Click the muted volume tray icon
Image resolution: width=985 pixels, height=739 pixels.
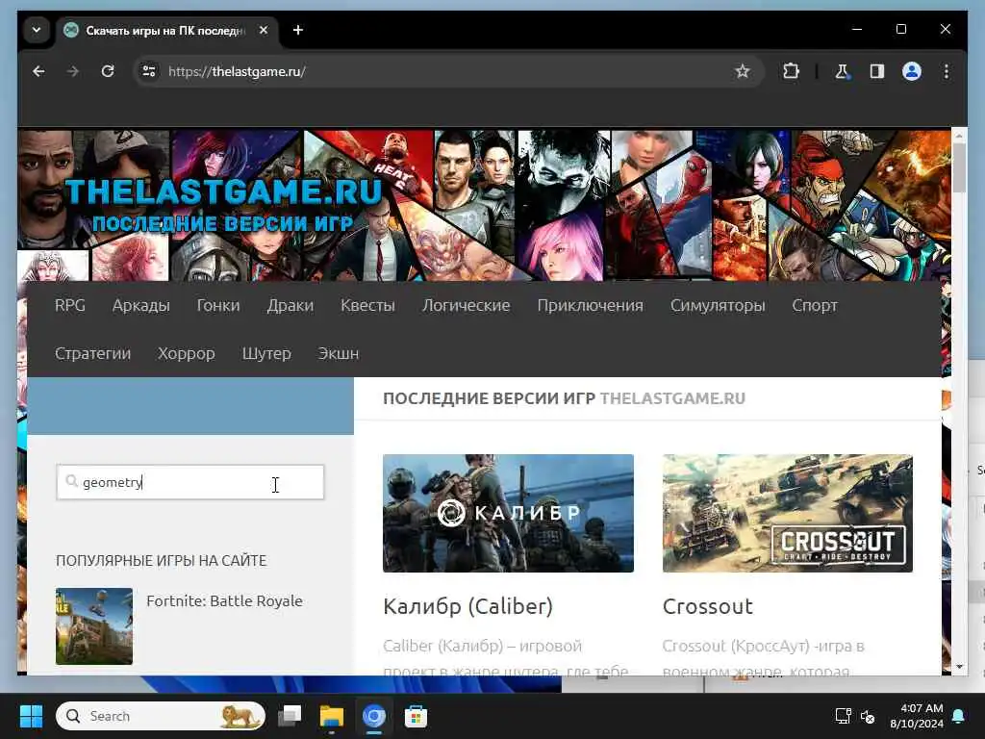pyautogui.click(x=868, y=716)
